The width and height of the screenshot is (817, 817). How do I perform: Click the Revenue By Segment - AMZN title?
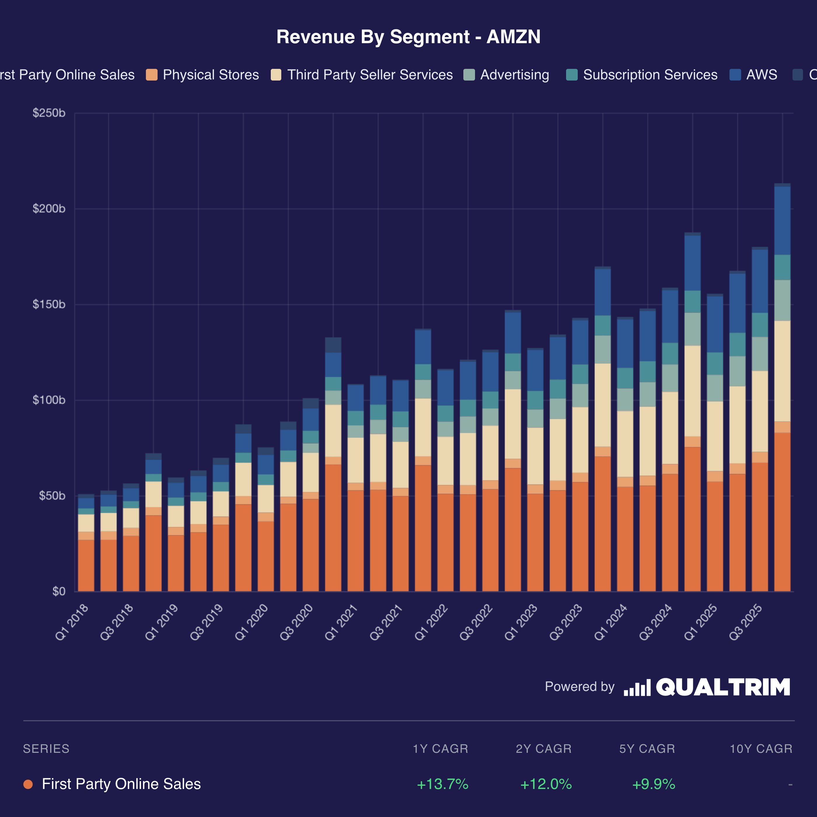[x=408, y=37]
